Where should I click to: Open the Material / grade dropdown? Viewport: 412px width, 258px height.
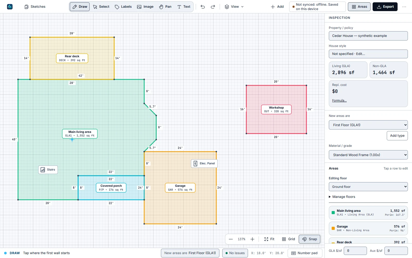pos(368,155)
